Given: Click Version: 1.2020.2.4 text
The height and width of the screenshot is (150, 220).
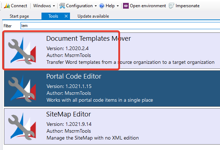Looking at the screenshot, I should pos(67,48).
